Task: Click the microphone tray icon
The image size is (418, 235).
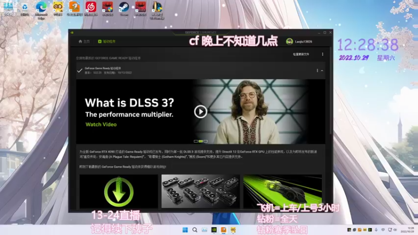Action: pyautogui.click(x=376, y=230)
